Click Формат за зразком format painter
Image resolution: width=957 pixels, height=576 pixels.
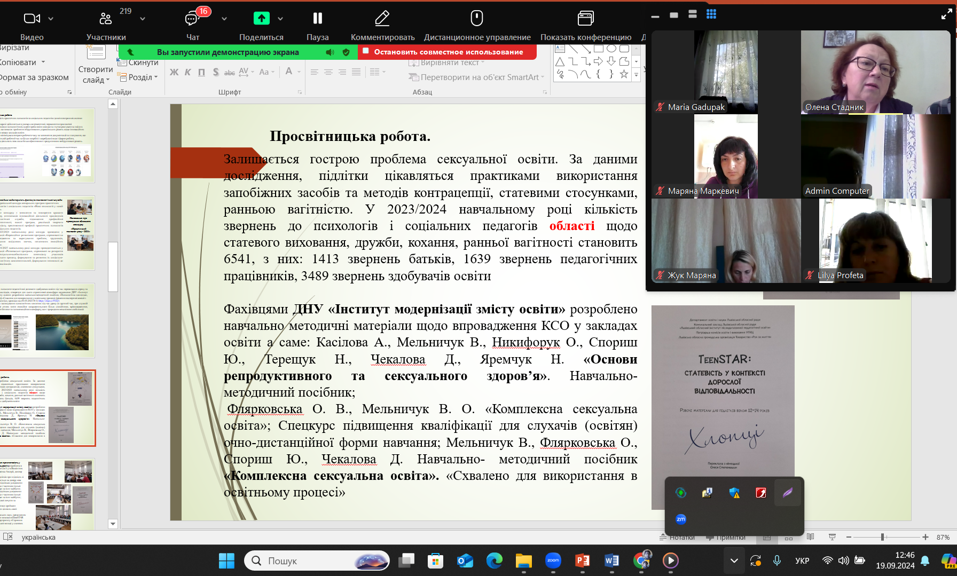(x=35, y=77)
